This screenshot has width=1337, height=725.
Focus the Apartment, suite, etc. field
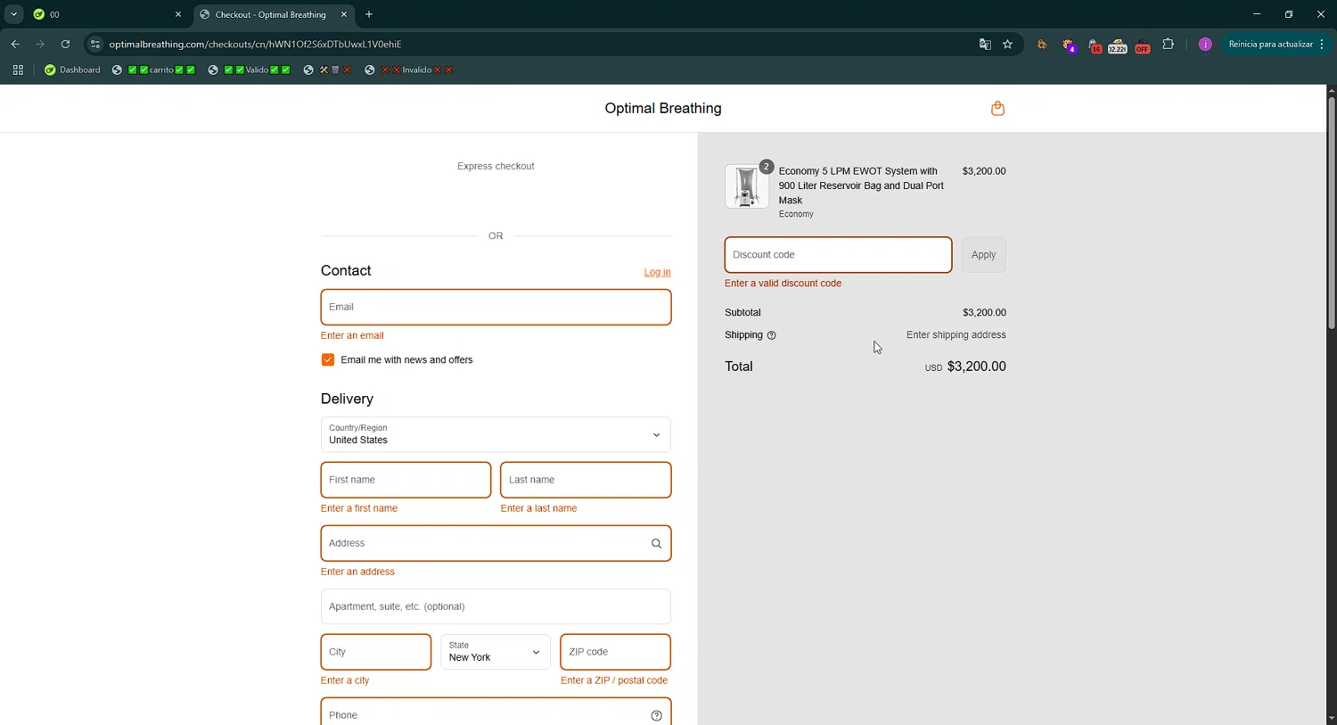pos(496,606)
